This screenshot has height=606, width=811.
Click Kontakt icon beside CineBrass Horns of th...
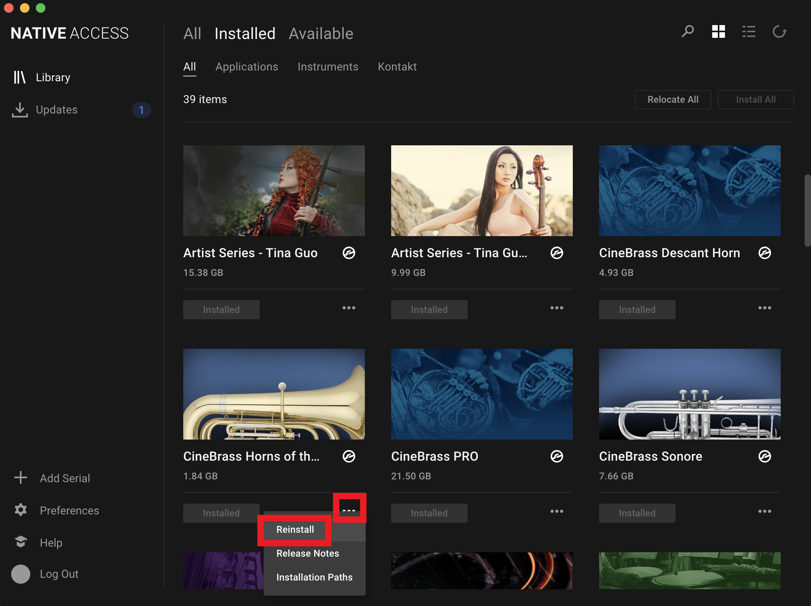(x=349, y=456)
